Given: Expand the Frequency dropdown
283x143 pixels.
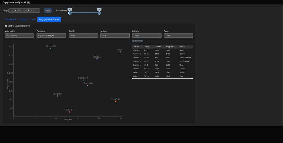Looking at the screenshot, I should (x=51, y=35).
